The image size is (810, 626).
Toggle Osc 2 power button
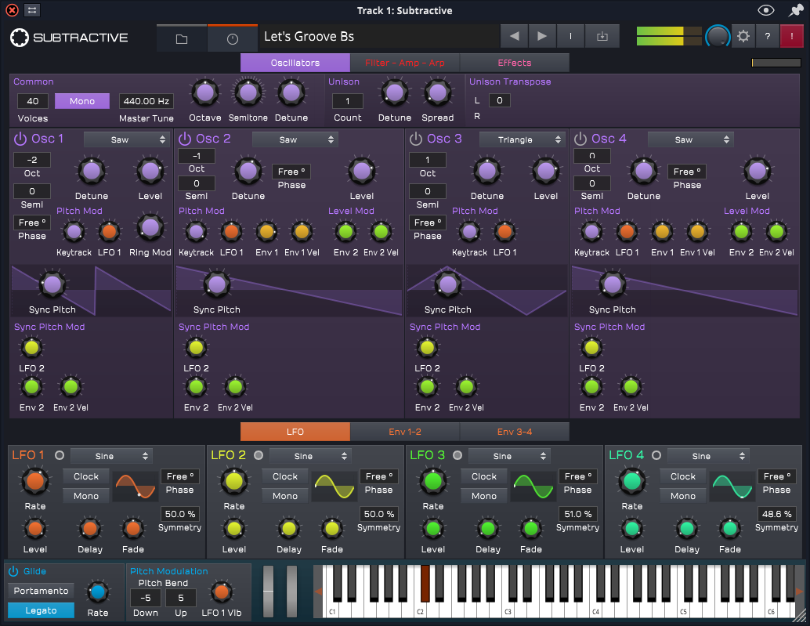click(184, 139)
